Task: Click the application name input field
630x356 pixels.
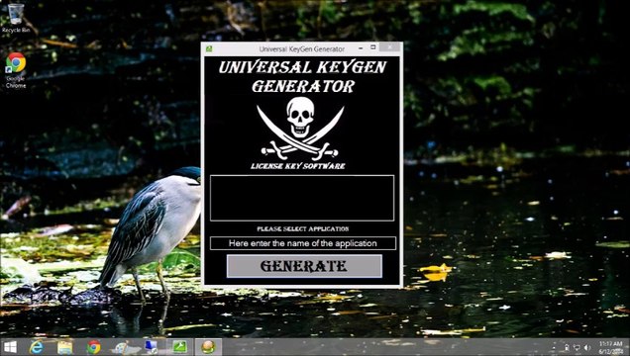Action: tap(302, 243)
